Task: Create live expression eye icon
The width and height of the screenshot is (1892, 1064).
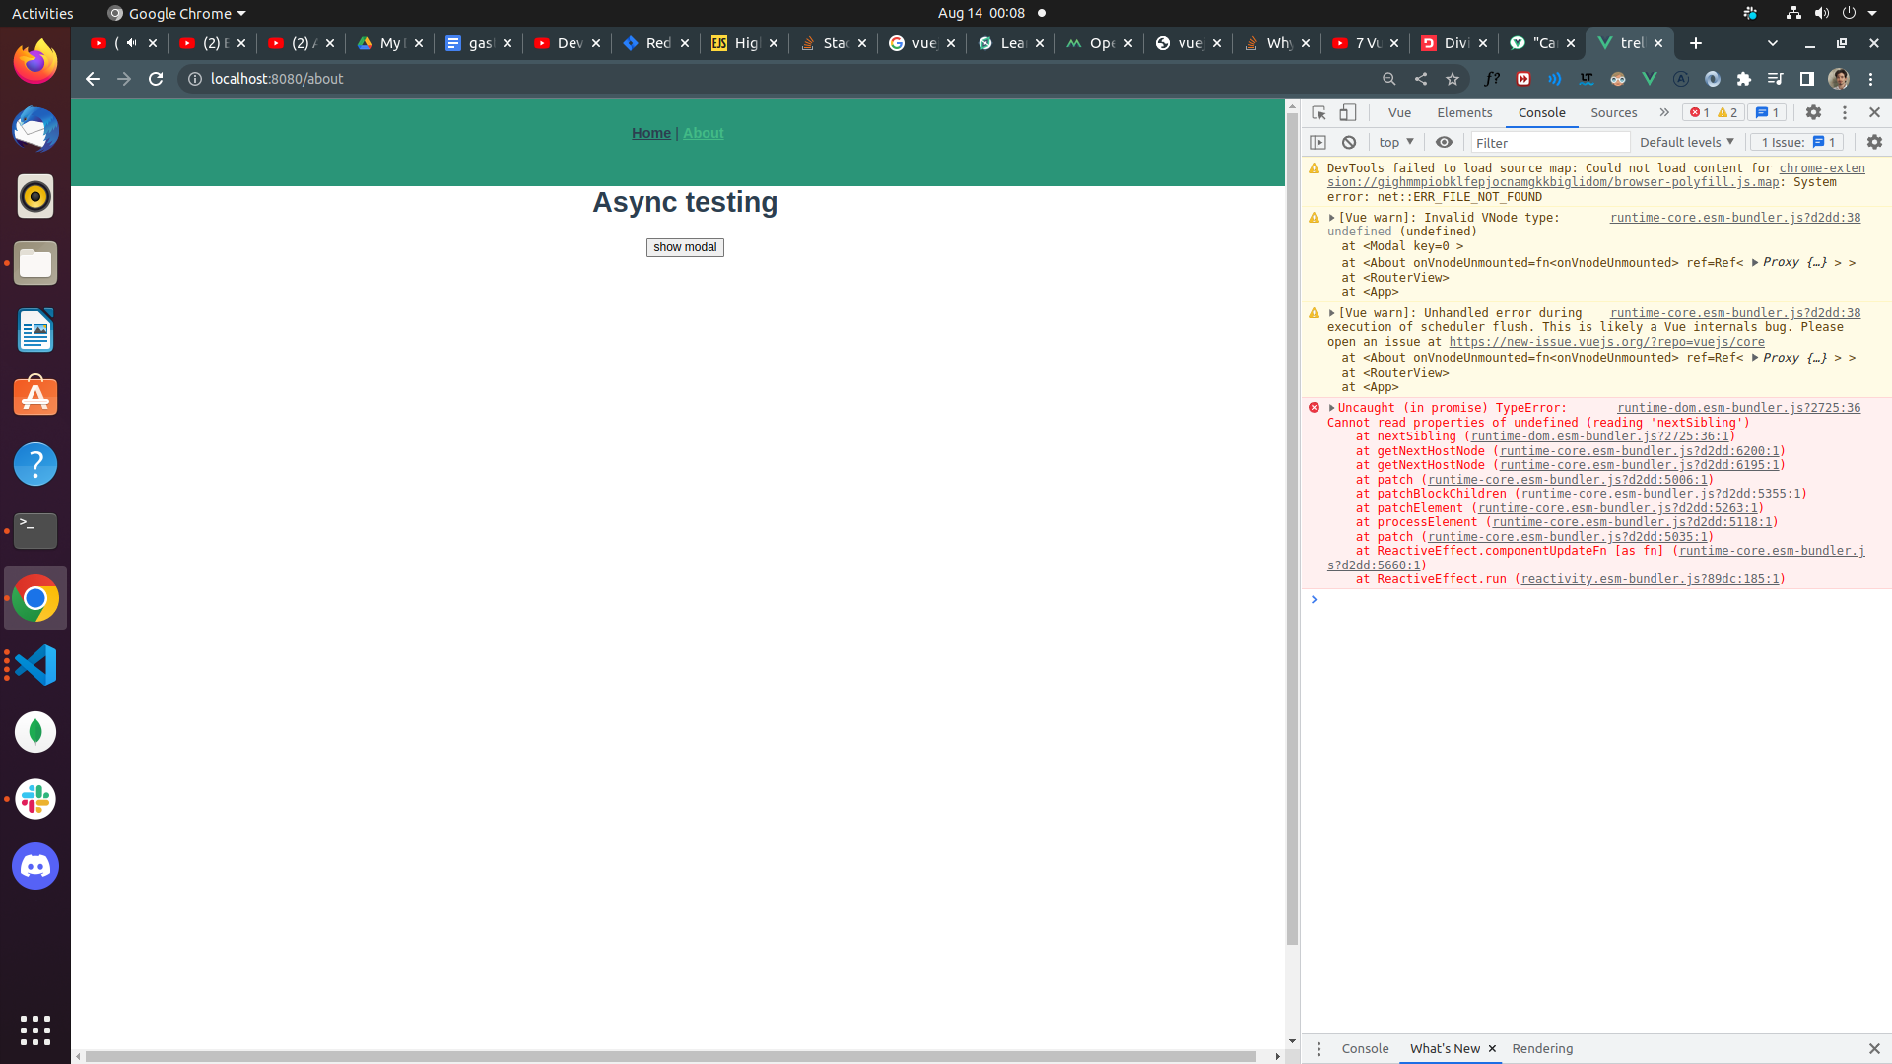Action: click(x=1444, y=142)
